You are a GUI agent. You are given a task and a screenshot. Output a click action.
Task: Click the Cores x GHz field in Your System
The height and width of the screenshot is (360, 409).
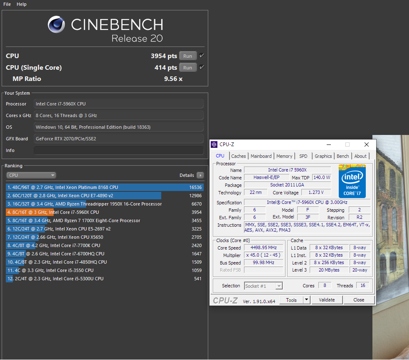pos(118,115)
